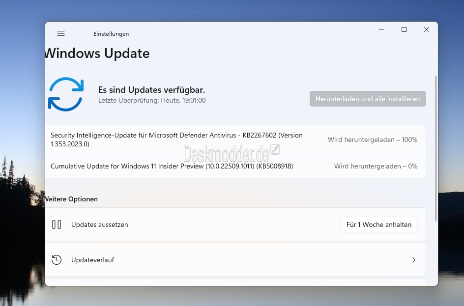Click 'Es sind Updates verfügbar.' text
This screenshot has width=464, height=306.
coord(151,90)
